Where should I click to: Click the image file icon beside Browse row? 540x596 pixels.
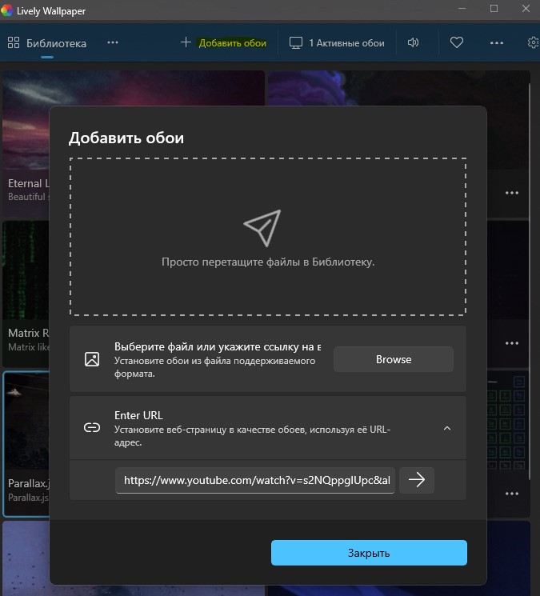(92, 359)
